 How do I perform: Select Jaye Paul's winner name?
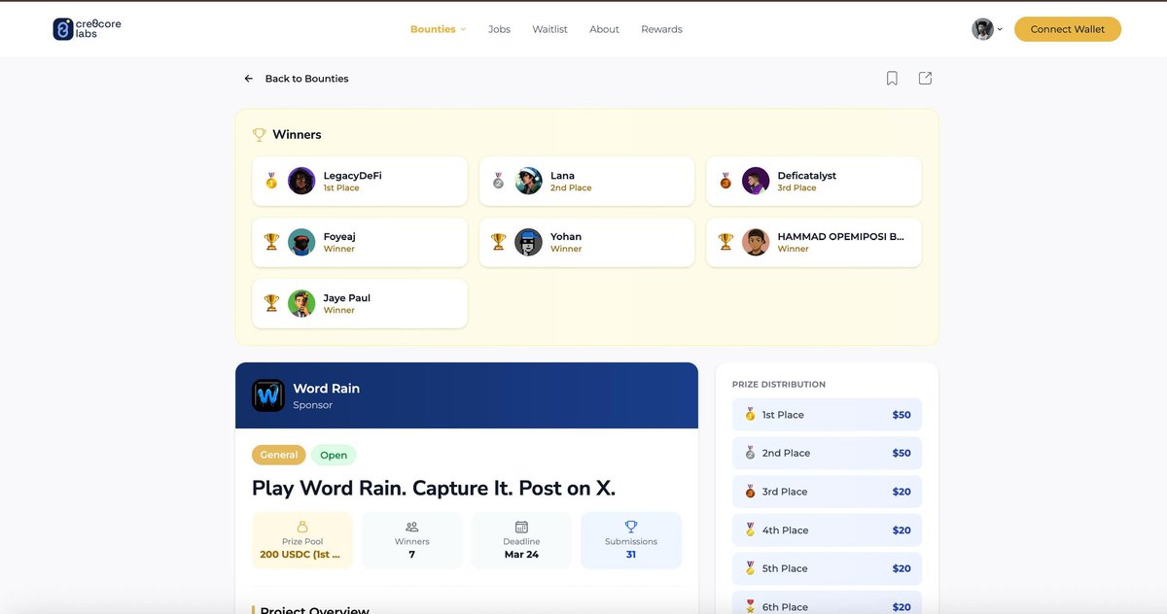coord(347,298)
